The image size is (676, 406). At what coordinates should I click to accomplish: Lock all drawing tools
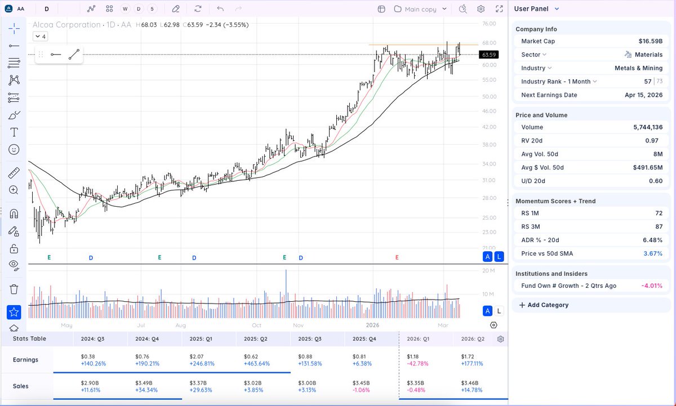click(14, 248)
